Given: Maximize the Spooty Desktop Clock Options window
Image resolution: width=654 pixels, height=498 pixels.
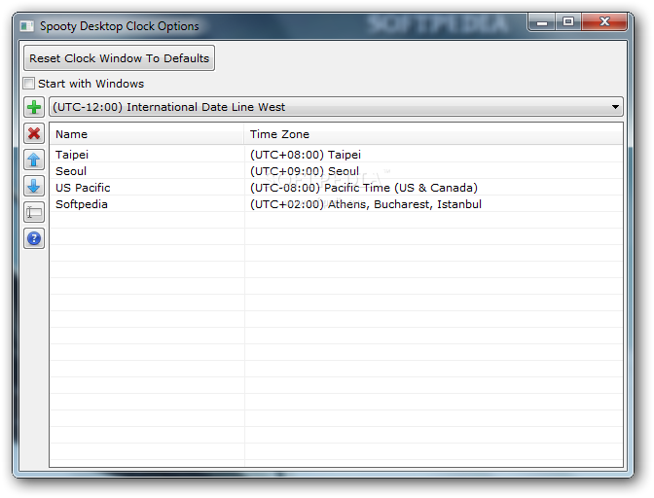Looking at the screenshot, I should tap(568, 22).
